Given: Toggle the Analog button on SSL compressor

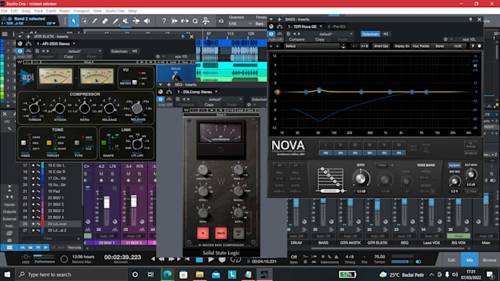Looking at the screenshot, I should 221,233.
